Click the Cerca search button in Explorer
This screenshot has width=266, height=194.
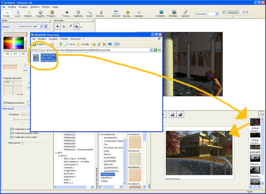[70, 44]
